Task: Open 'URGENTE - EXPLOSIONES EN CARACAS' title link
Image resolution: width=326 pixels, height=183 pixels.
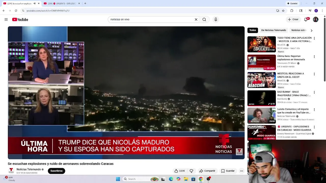Action: (x=294, y=128)
